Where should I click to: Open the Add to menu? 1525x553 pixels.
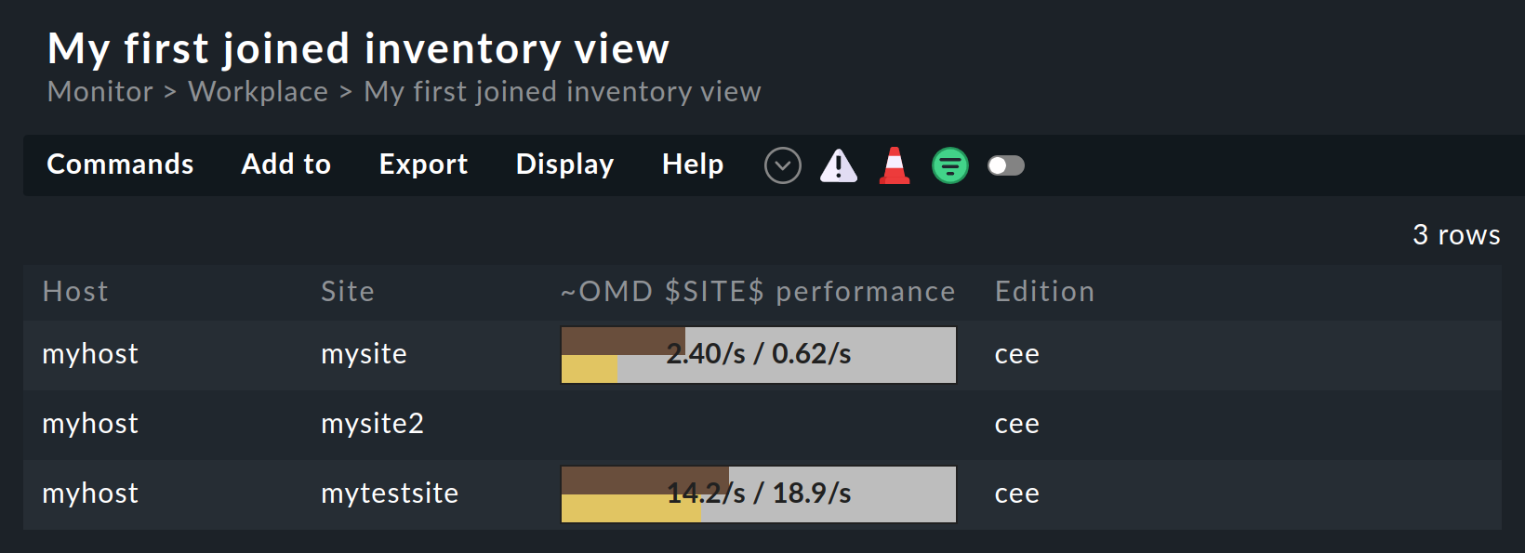[x=285, y=165]
